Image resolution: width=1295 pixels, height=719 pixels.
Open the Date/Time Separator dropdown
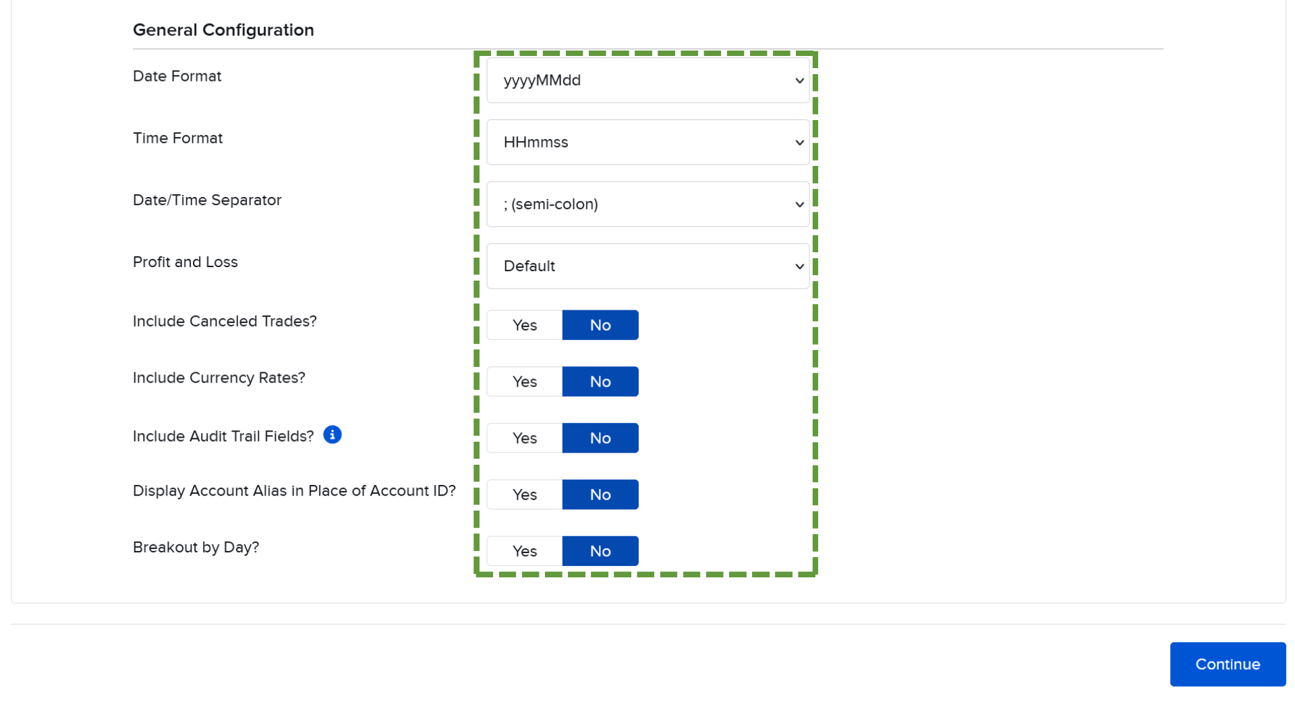tap(647, 204)
